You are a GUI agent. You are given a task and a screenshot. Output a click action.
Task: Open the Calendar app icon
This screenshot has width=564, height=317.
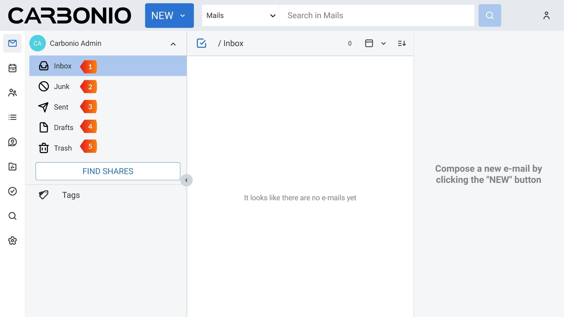tap(12, 68)
